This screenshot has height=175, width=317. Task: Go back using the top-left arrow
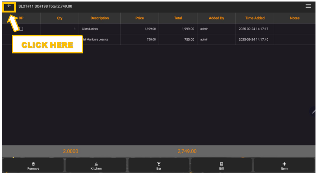click(9, 6)
